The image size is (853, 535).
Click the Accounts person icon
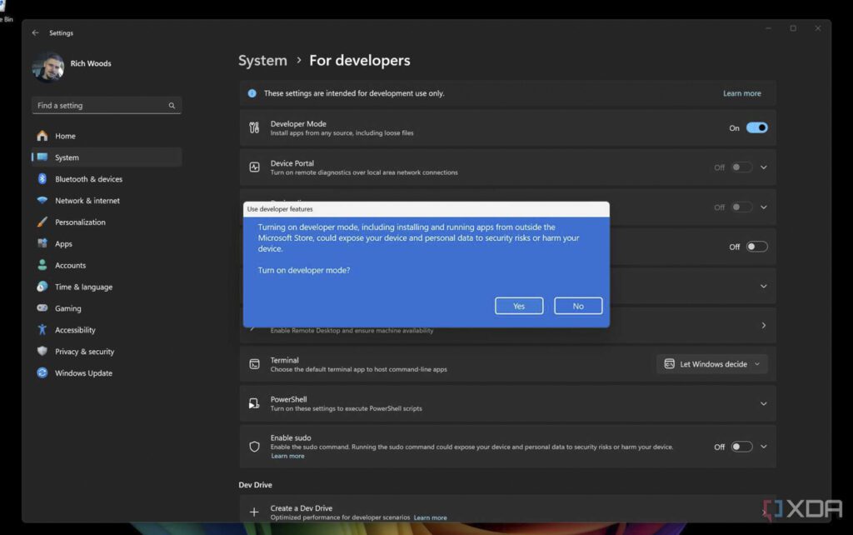(42, 265)
